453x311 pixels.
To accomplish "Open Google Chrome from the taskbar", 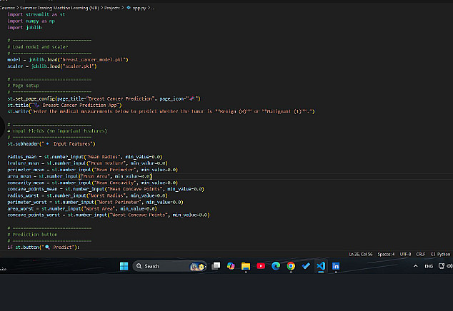I will point(291,266).
